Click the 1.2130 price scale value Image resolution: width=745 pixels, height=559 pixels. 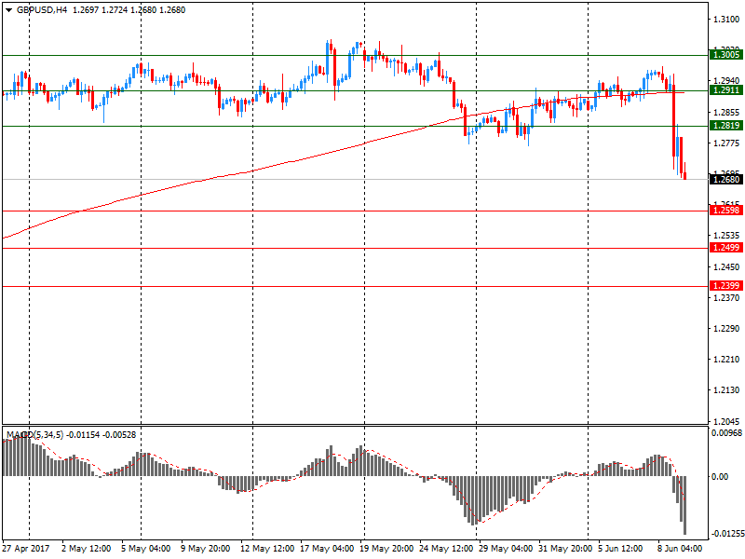pyautogui.click(x=726, y=390)
